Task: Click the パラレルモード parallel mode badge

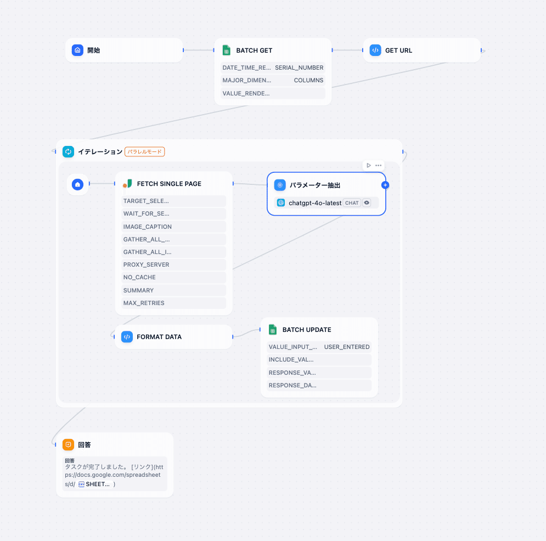Action: tap(144, 151)
